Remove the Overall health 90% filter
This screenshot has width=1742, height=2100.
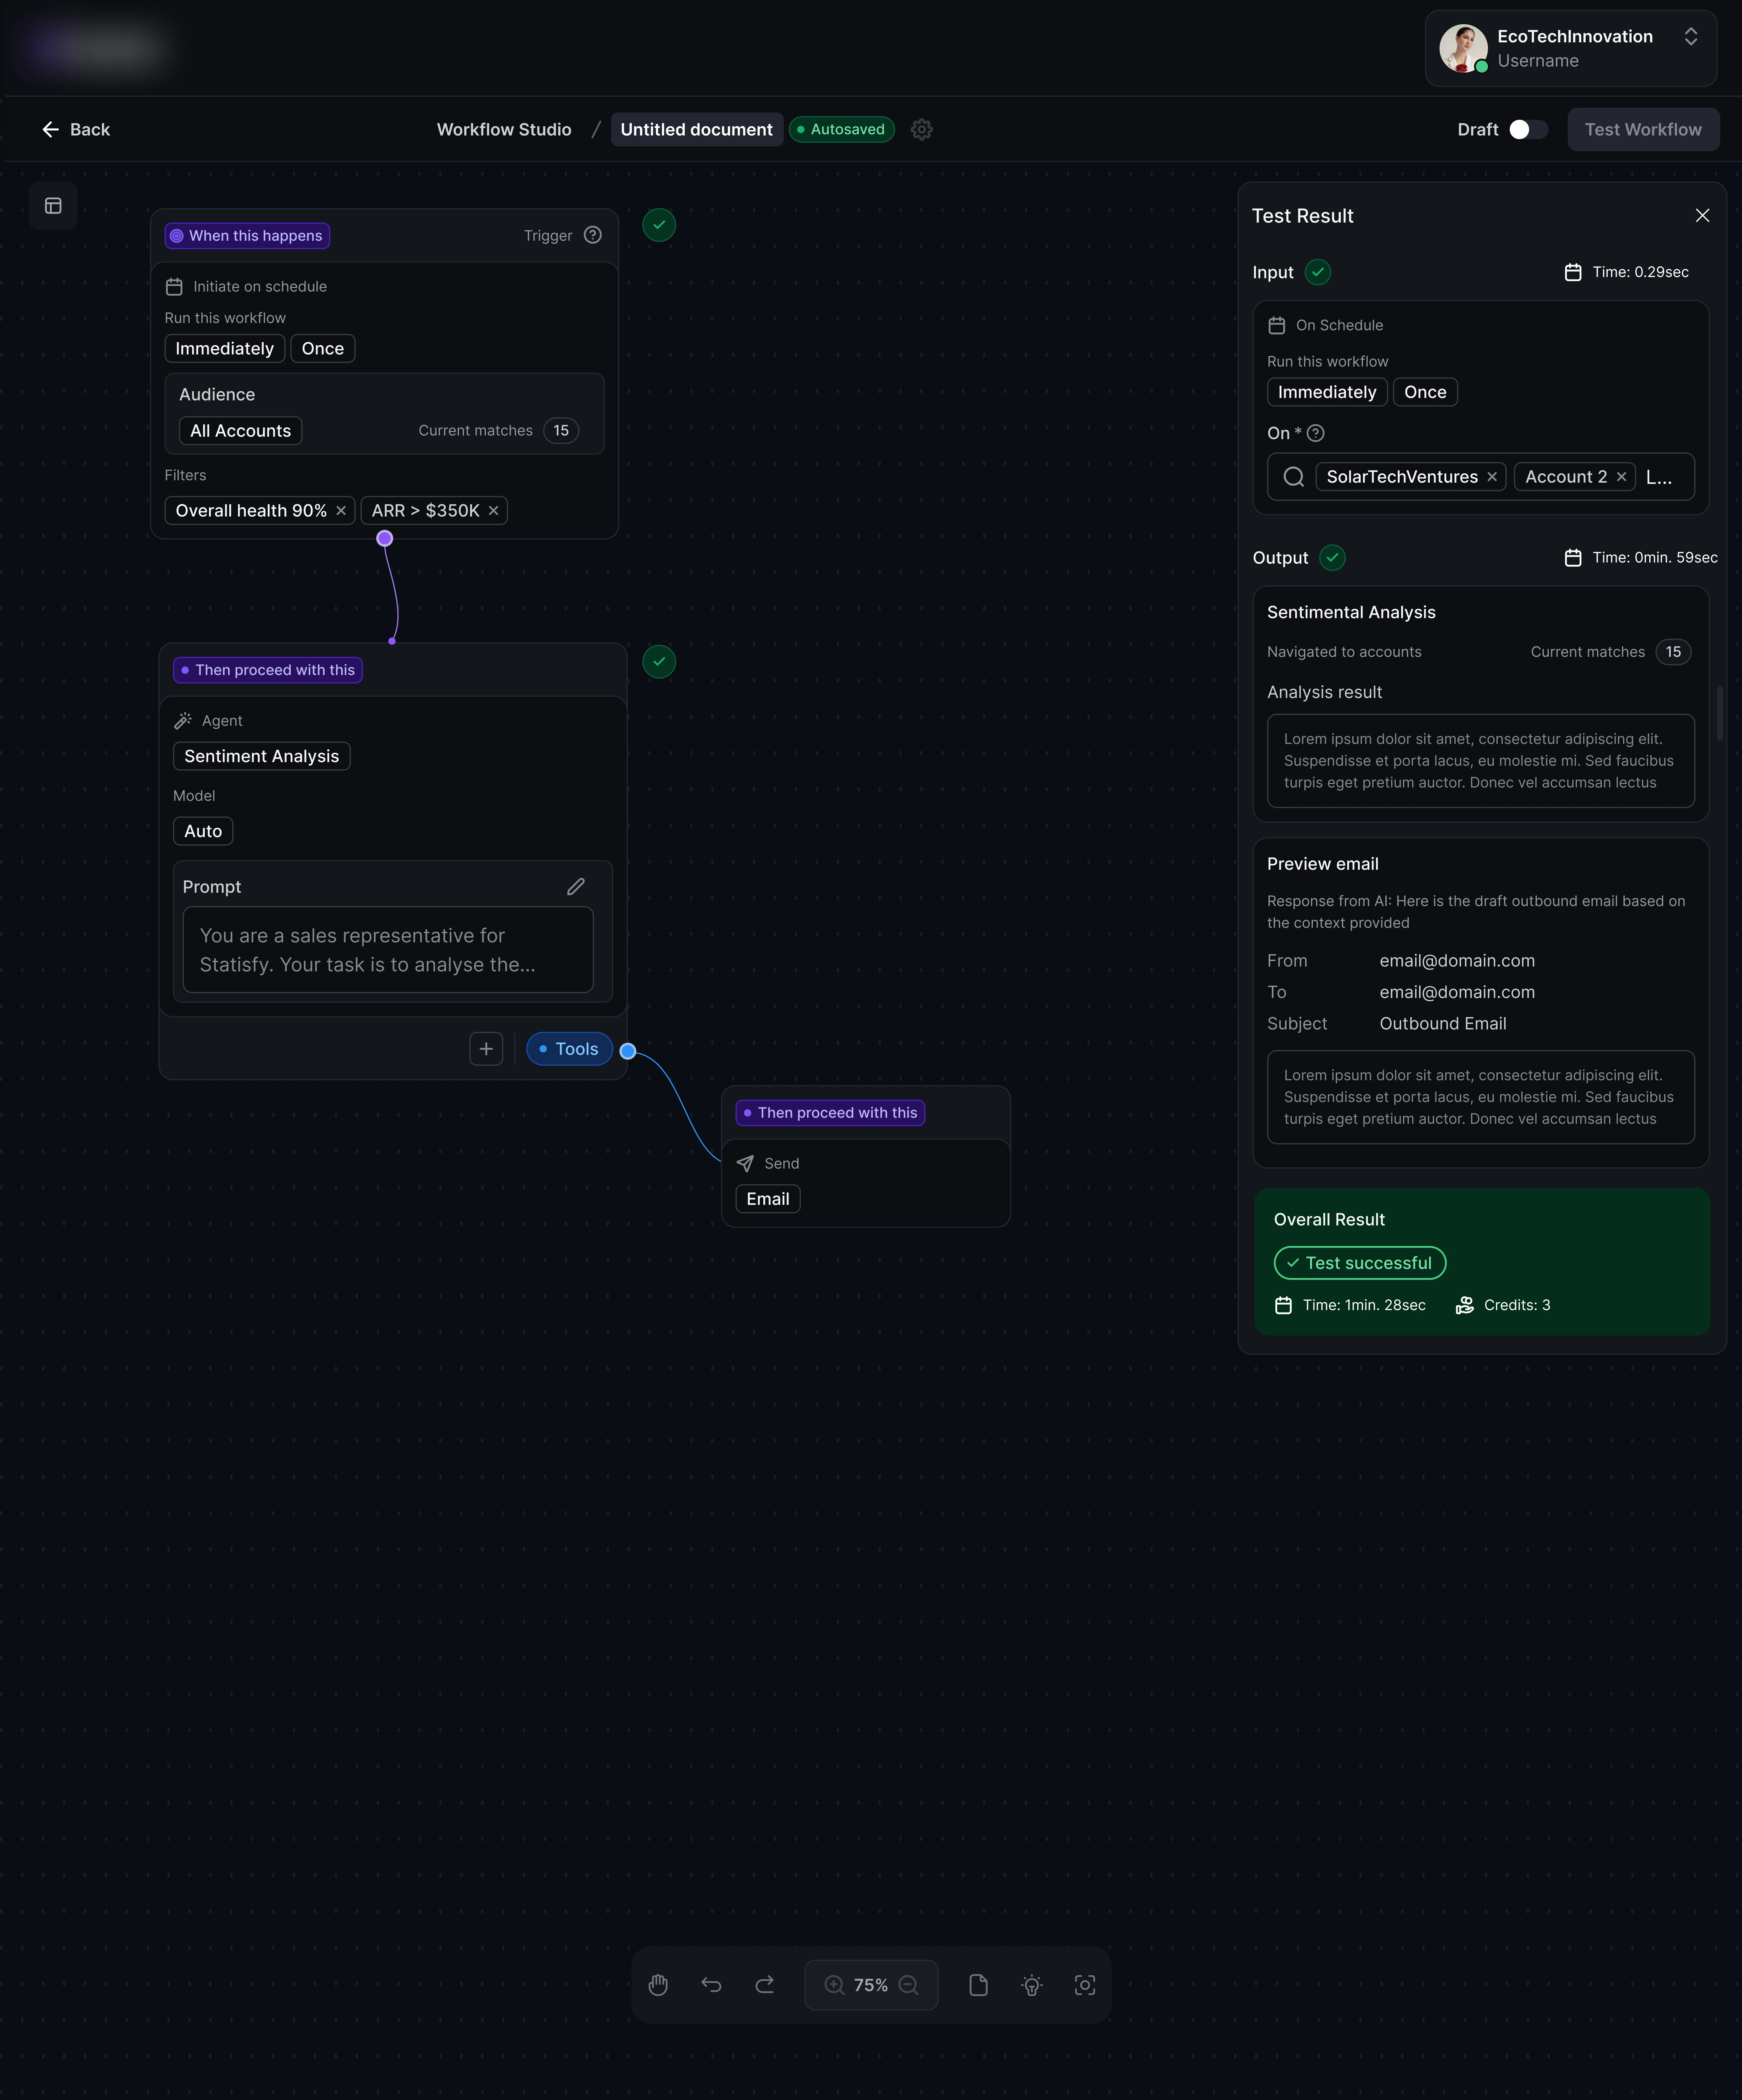click(341, 511)
